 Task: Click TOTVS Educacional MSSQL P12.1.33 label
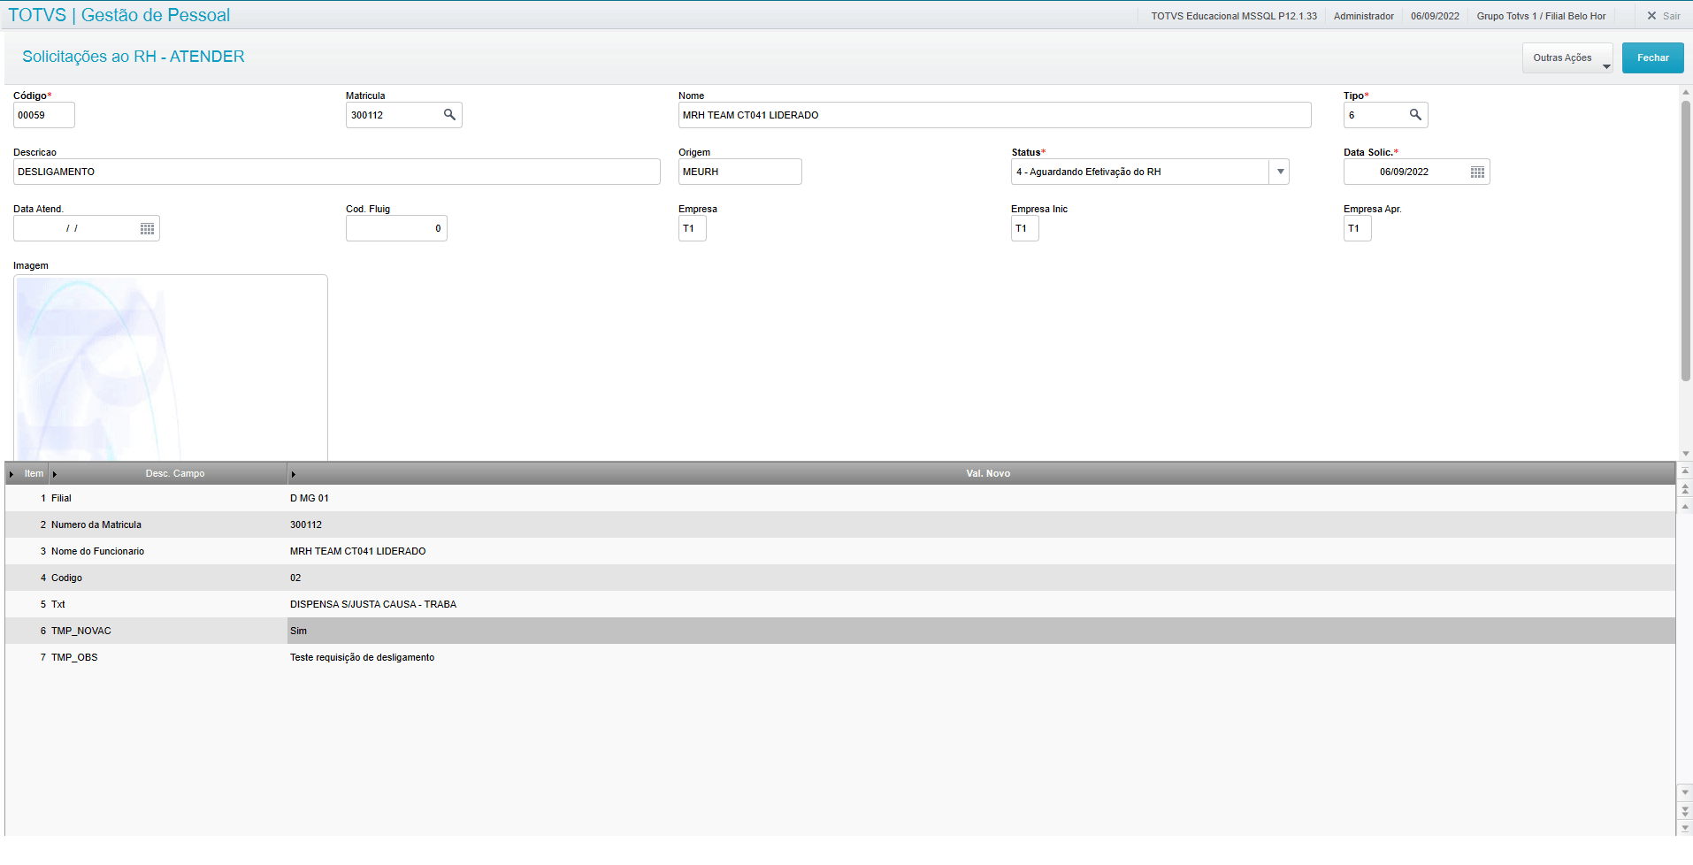pos(1234,16)
